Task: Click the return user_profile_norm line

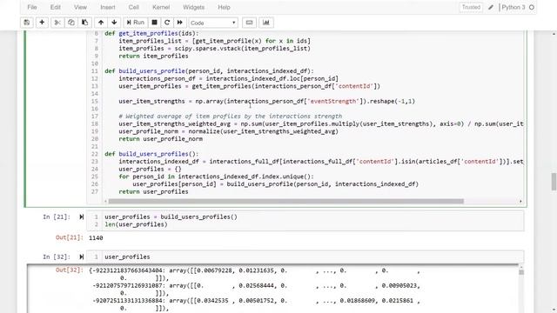Action: pos(160,139)
